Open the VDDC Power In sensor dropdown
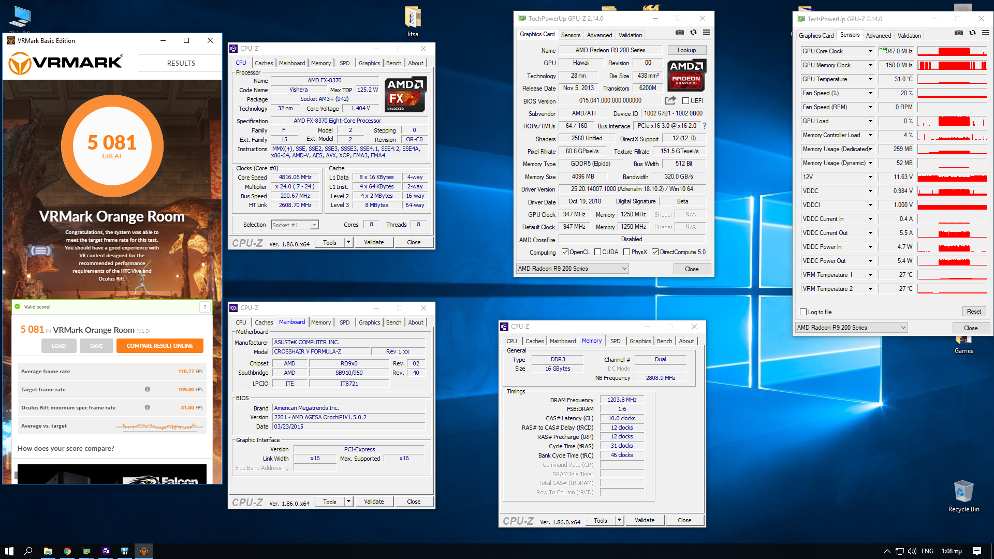The image size is (994, 559). 870,247
